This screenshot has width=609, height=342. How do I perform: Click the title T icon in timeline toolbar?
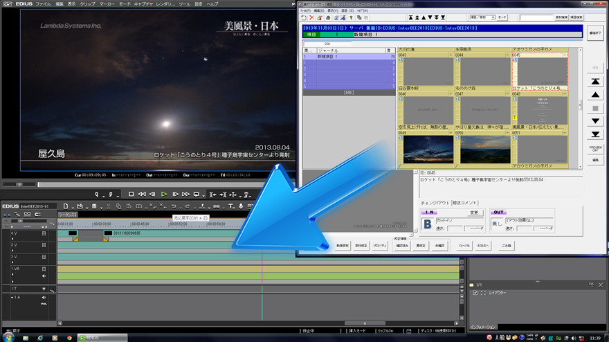click(230, 206)
